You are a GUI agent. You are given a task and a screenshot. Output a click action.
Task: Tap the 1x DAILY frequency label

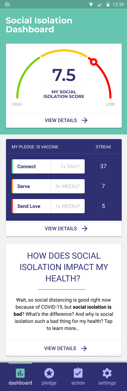pyautogui.click(x=70, y=166)
